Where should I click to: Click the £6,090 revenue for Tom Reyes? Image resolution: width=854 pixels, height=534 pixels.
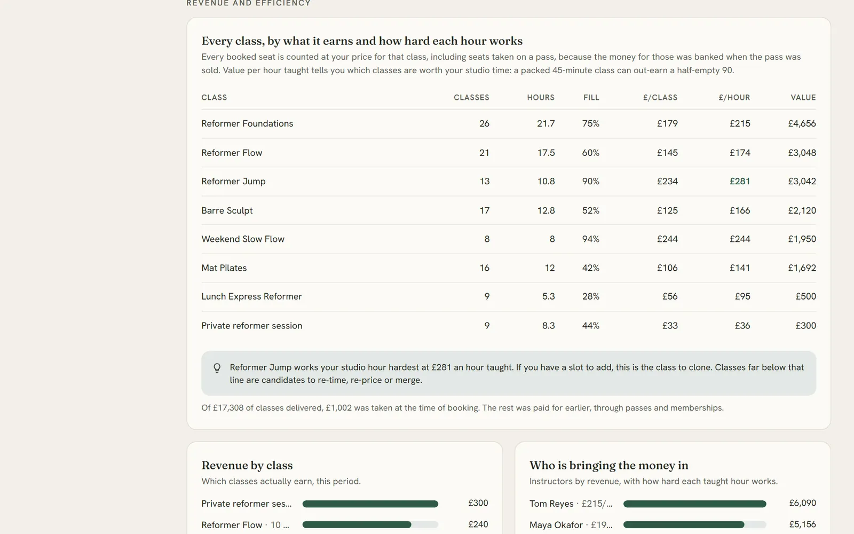(803, 503)
